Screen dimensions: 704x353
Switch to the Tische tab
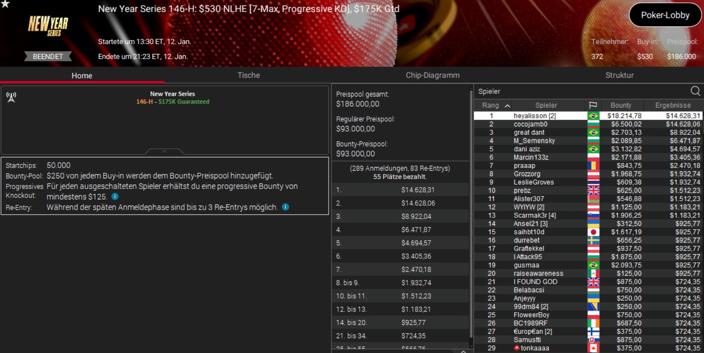249,75
